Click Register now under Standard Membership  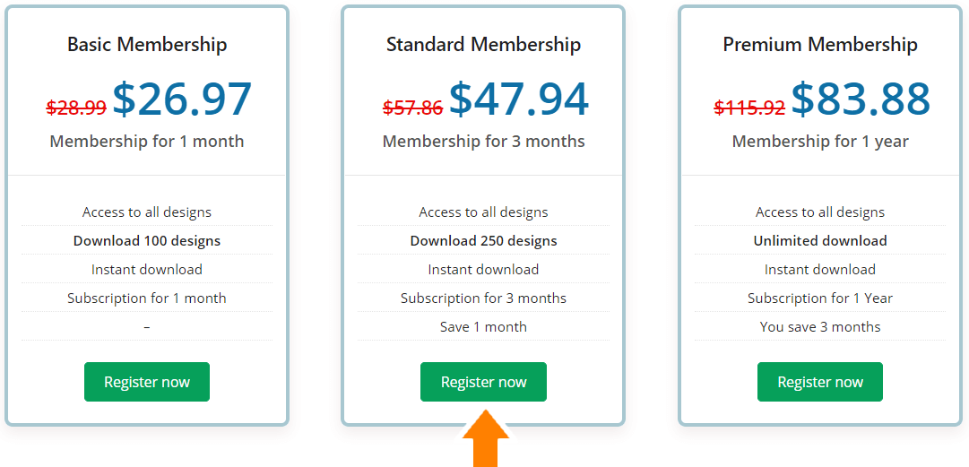pos(483,382)
